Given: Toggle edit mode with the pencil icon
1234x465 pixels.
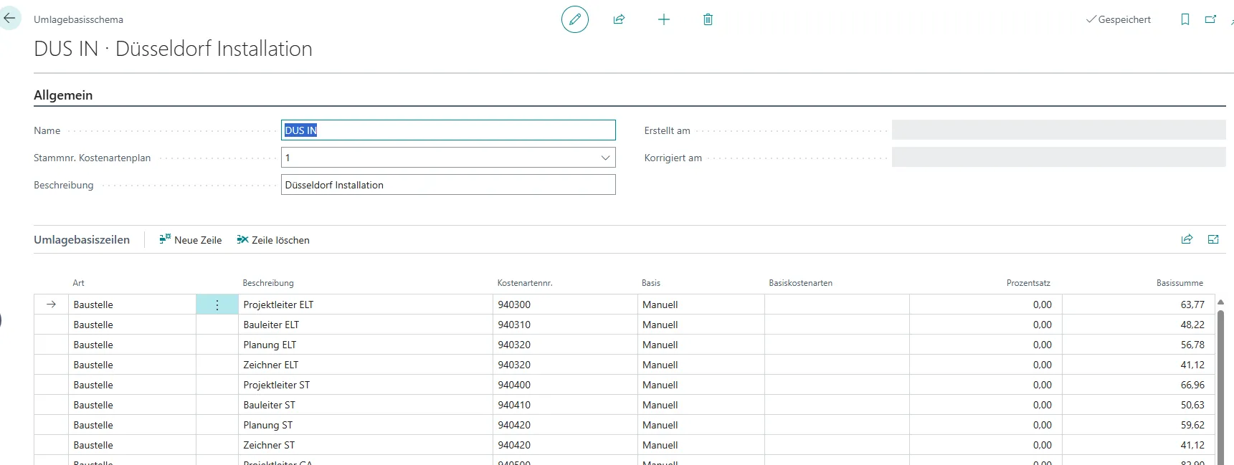Looking at the screenshot, I should coord(574,19).
